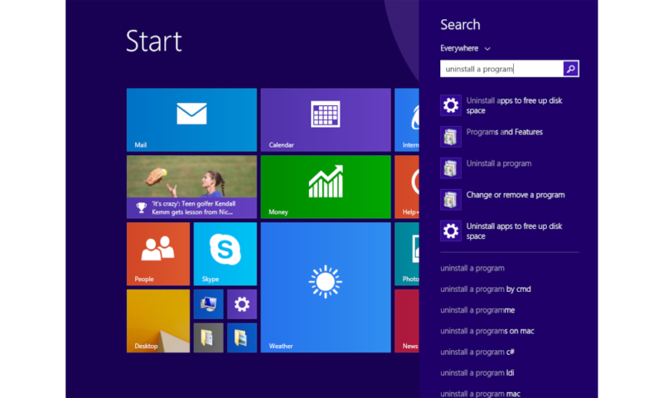Open first Uninstall apps to free up disk space result

tap(510, 105)
